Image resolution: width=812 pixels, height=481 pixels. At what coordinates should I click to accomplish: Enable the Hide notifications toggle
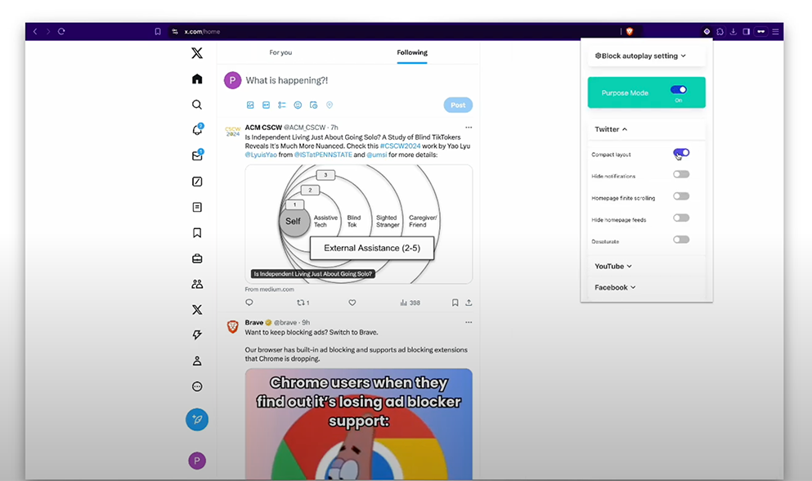pyautogui.click(x=681, y=174)
